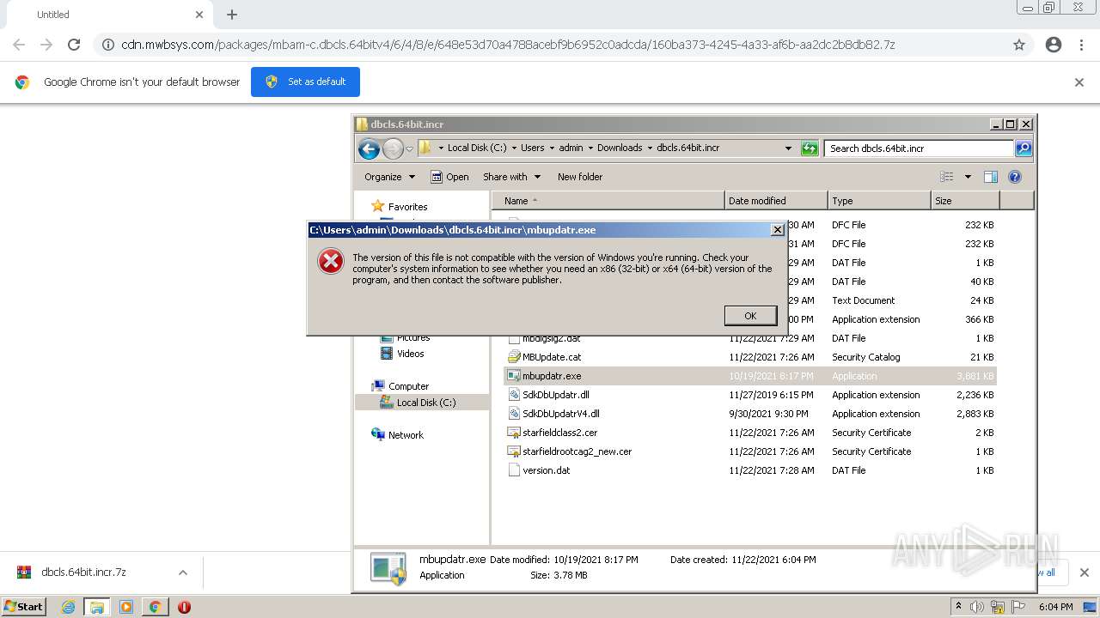Click the Downloads breadcrumb in address bar

click(620, 148)
